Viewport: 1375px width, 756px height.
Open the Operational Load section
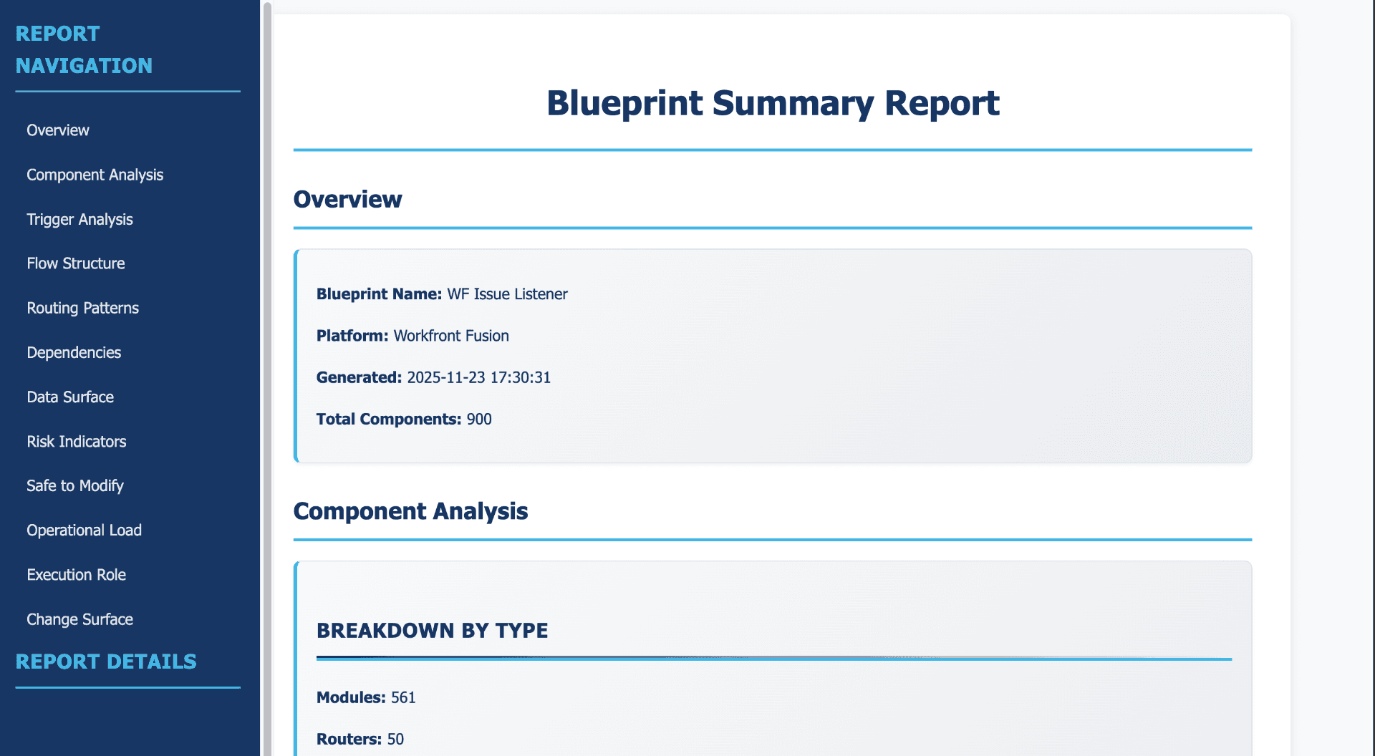coord(84,530)
